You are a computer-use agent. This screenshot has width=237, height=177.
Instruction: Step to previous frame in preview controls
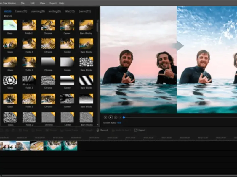[x=105, y=117]
